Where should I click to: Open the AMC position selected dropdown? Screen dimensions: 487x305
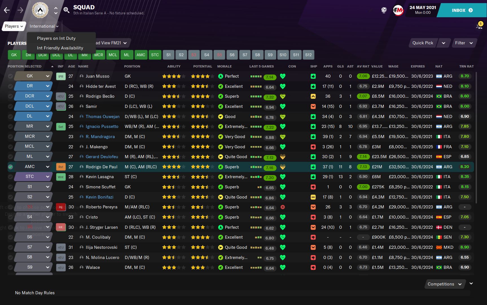point(47,167)
